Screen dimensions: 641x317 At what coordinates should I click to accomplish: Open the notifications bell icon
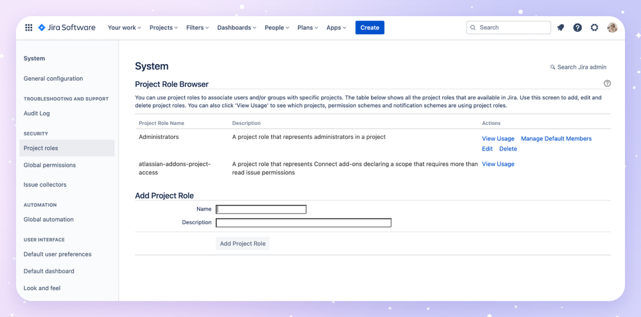pyautogui.click(x=560, y=28)
